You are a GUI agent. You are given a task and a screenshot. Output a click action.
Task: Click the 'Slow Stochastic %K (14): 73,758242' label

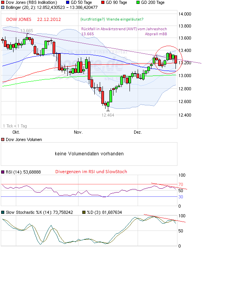click(x=39, y=212)
